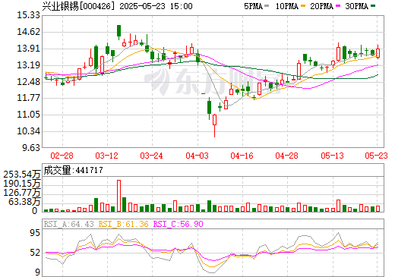Select the timestamp 2025-05-23 15:00
This screenshot has height=277, width=395.
coord(156,6)
